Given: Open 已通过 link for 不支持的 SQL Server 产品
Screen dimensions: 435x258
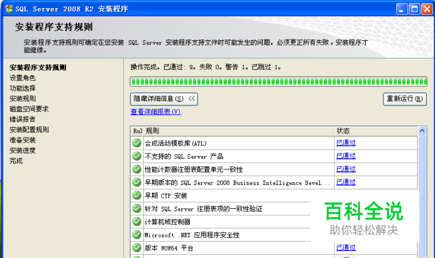Looking at the screenshot, I should (346, 156).
